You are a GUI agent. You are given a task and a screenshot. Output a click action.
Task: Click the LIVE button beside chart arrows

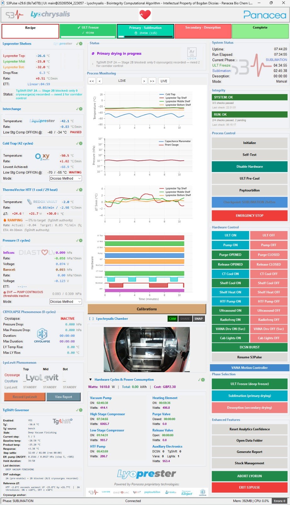(x=164, y=81)
